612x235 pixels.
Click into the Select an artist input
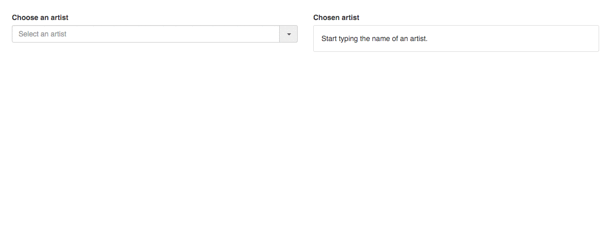(x=145, y=34)
